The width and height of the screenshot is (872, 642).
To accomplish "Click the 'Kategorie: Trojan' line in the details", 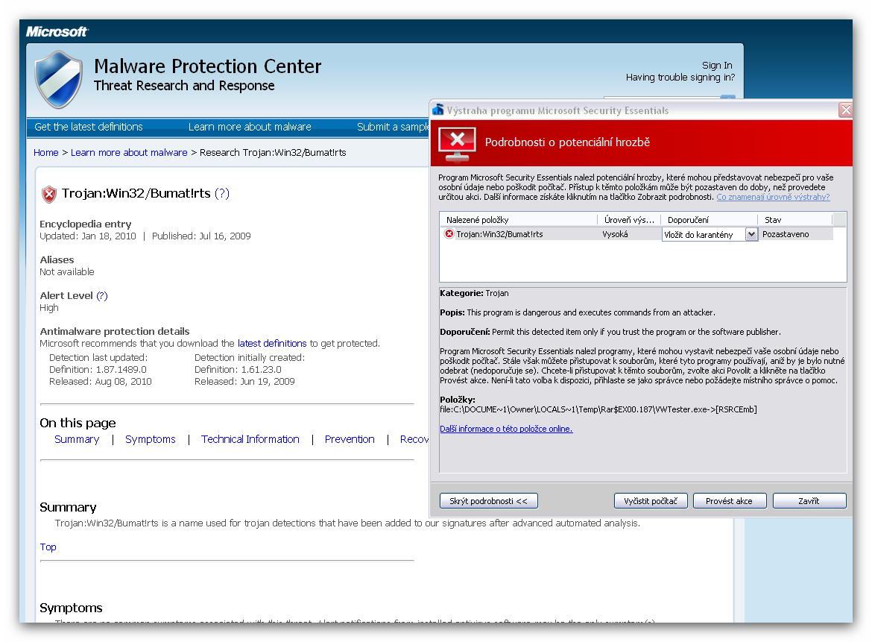I will click(474, 293).
